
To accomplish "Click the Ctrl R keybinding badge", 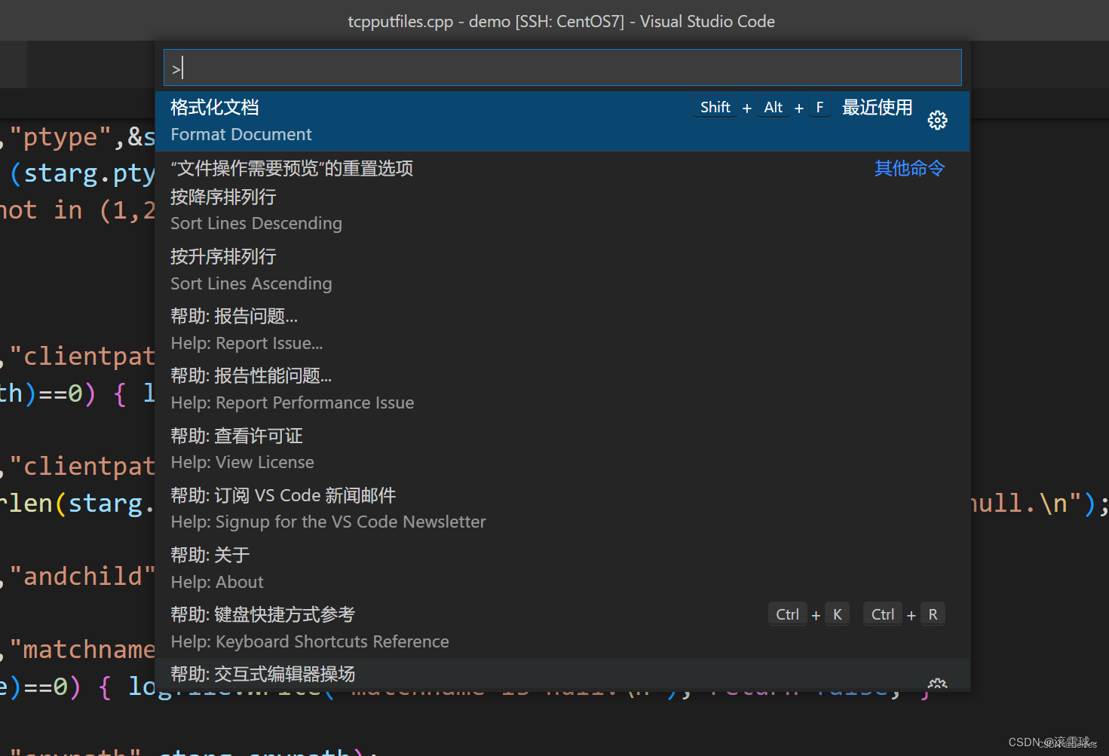I will (904, 614).
